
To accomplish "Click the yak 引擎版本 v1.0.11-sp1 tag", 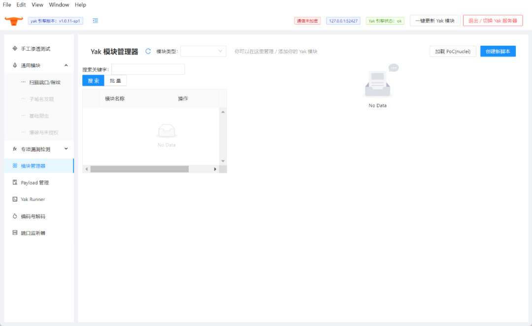I will click(x=55, y=21).
